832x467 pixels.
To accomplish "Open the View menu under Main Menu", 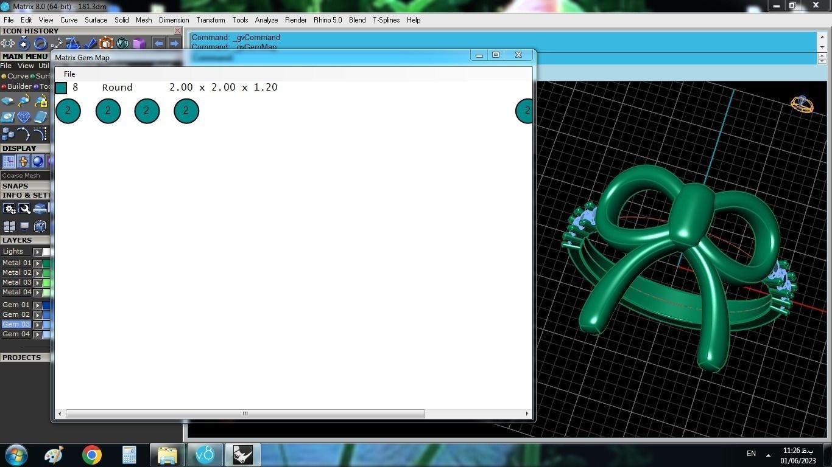I will [x=26, y=66].
